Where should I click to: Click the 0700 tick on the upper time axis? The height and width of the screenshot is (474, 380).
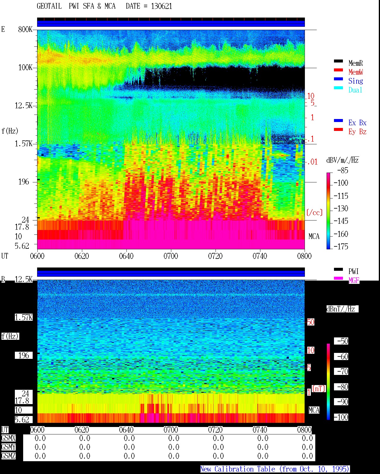tap(171, 256)
